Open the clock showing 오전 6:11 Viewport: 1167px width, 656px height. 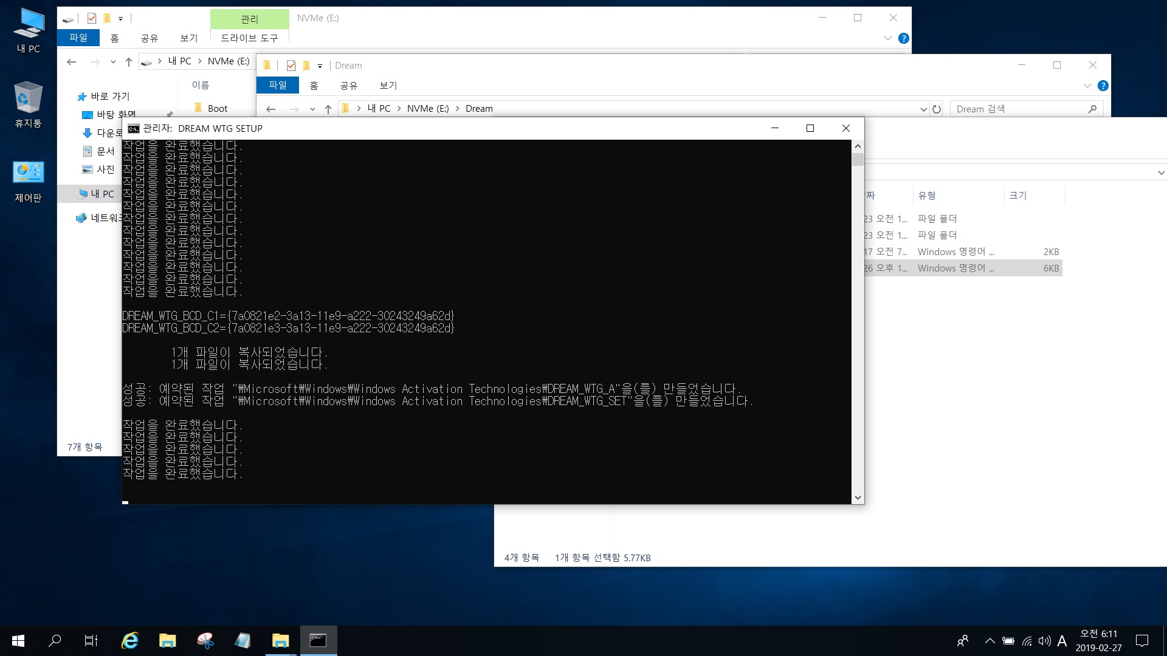point(1098,634)
